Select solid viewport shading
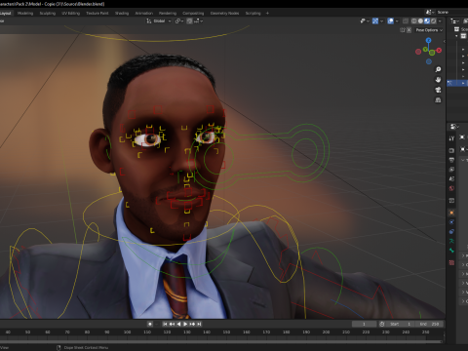Screen dimensions: 468x351 420,20
